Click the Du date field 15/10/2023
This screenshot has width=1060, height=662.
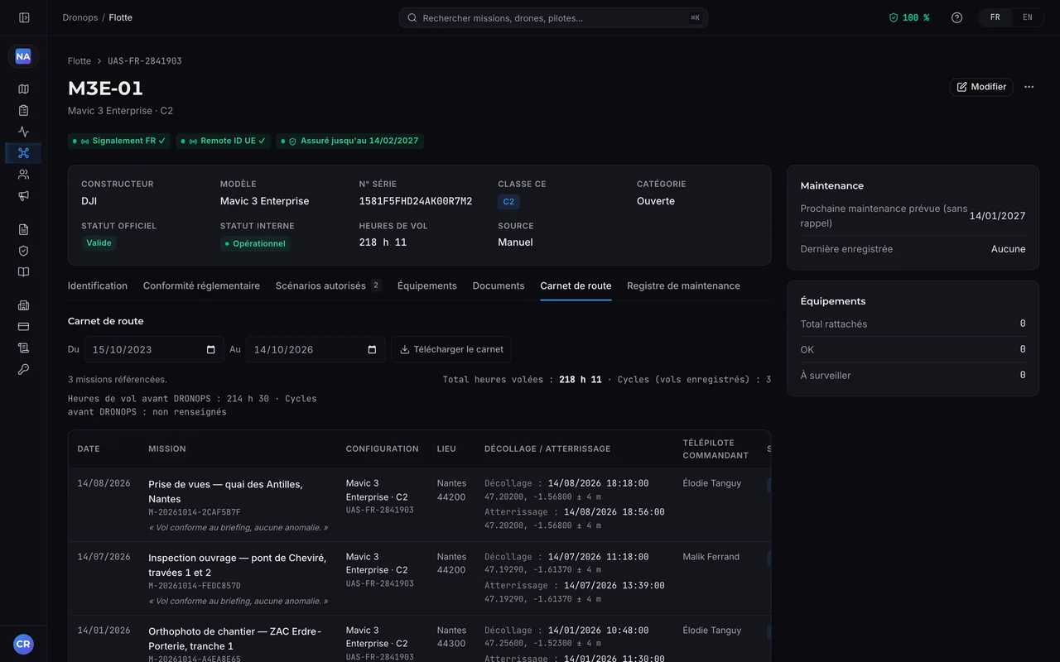tap(154, 349)
